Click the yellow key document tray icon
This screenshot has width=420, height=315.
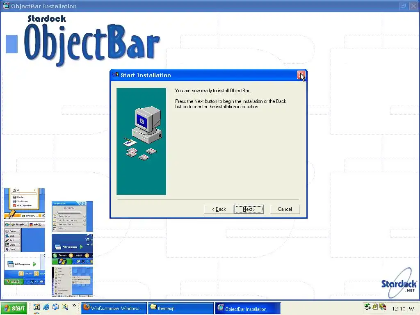point(375,307)
